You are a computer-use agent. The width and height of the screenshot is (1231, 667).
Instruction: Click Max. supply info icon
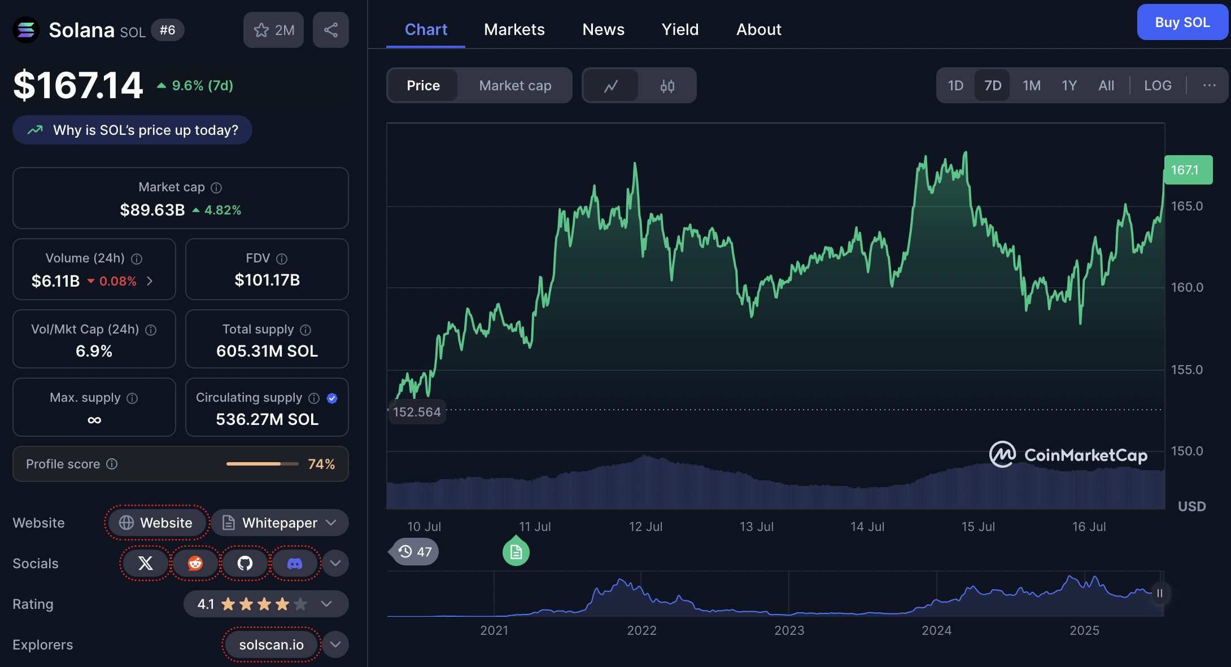click(132, 398)
